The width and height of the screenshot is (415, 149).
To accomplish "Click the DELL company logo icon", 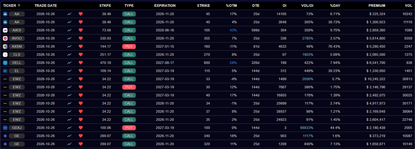I will [x=5, y=62].
